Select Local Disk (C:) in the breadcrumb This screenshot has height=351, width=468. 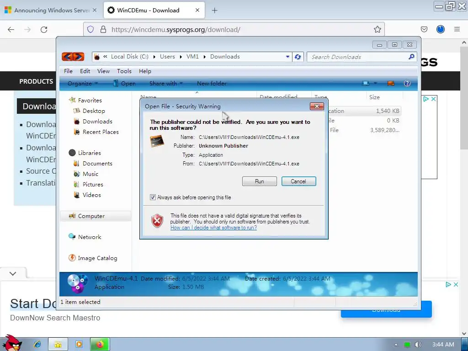coord(129,56)
